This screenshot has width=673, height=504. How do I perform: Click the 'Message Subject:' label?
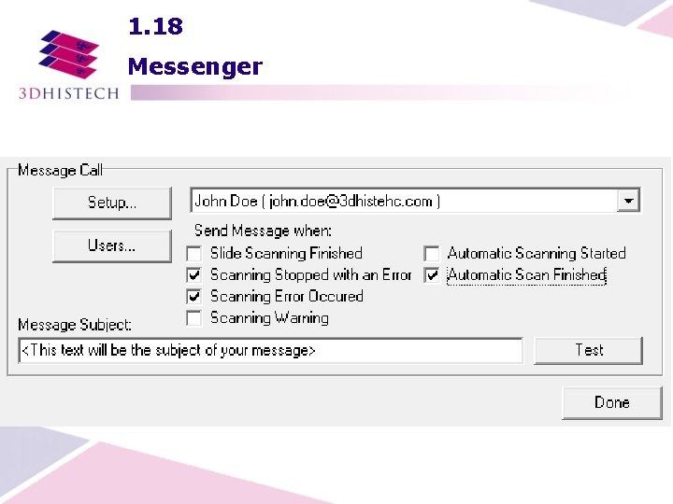coord(75,325)
